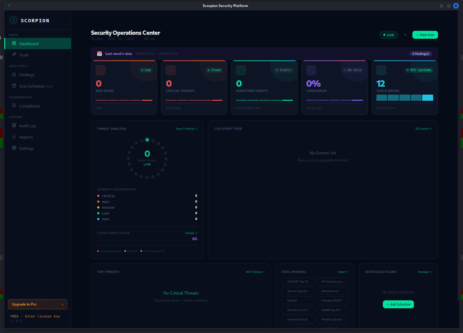463x333 pixels.
Task: Open All Events link in Live Event Feed
Action: coord(423,129)
